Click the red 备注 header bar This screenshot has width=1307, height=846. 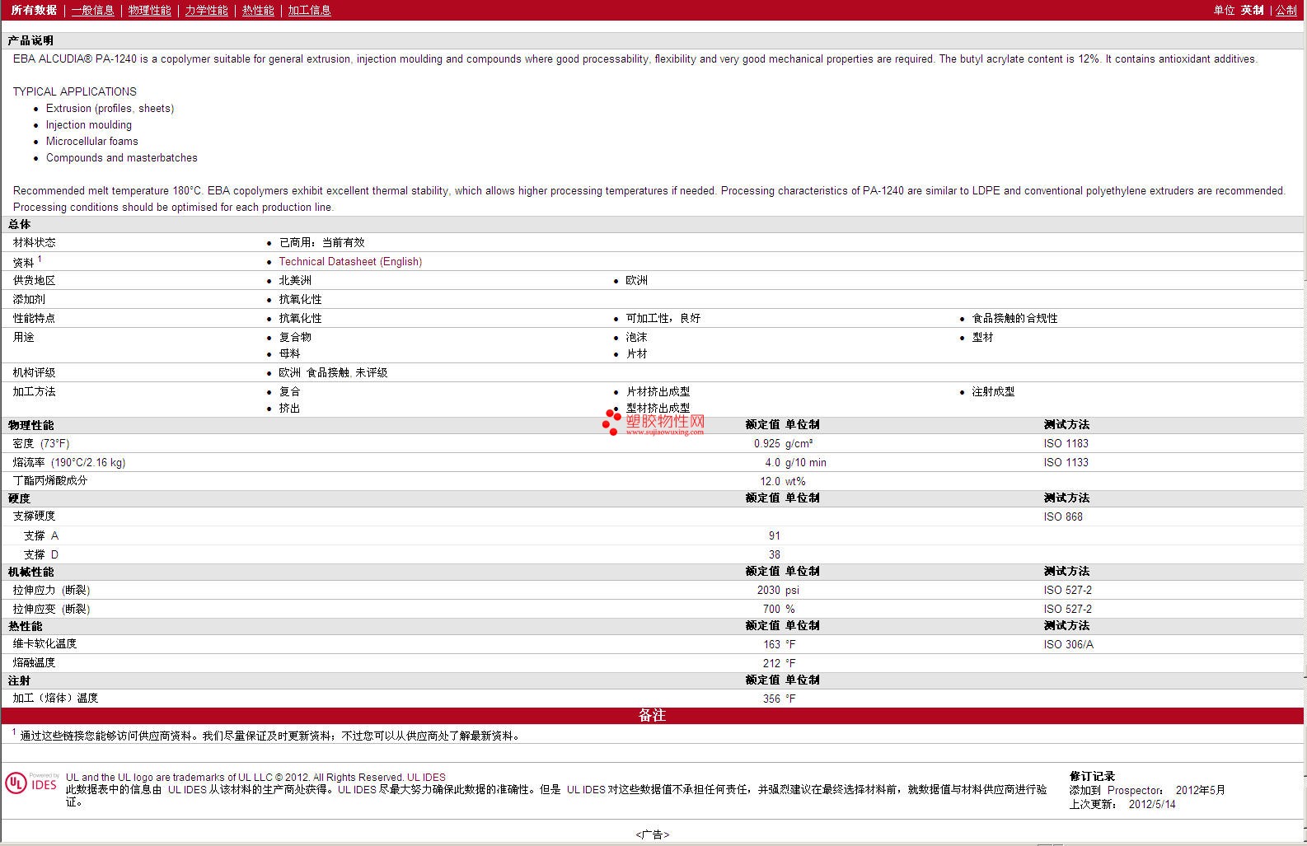click(653, 715)
